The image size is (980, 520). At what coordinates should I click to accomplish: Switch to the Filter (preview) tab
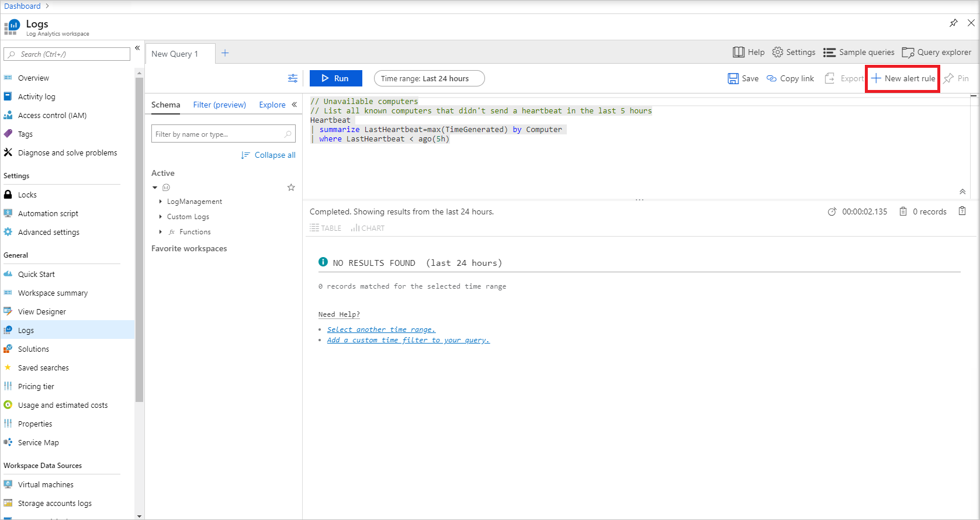coord(220,105)
